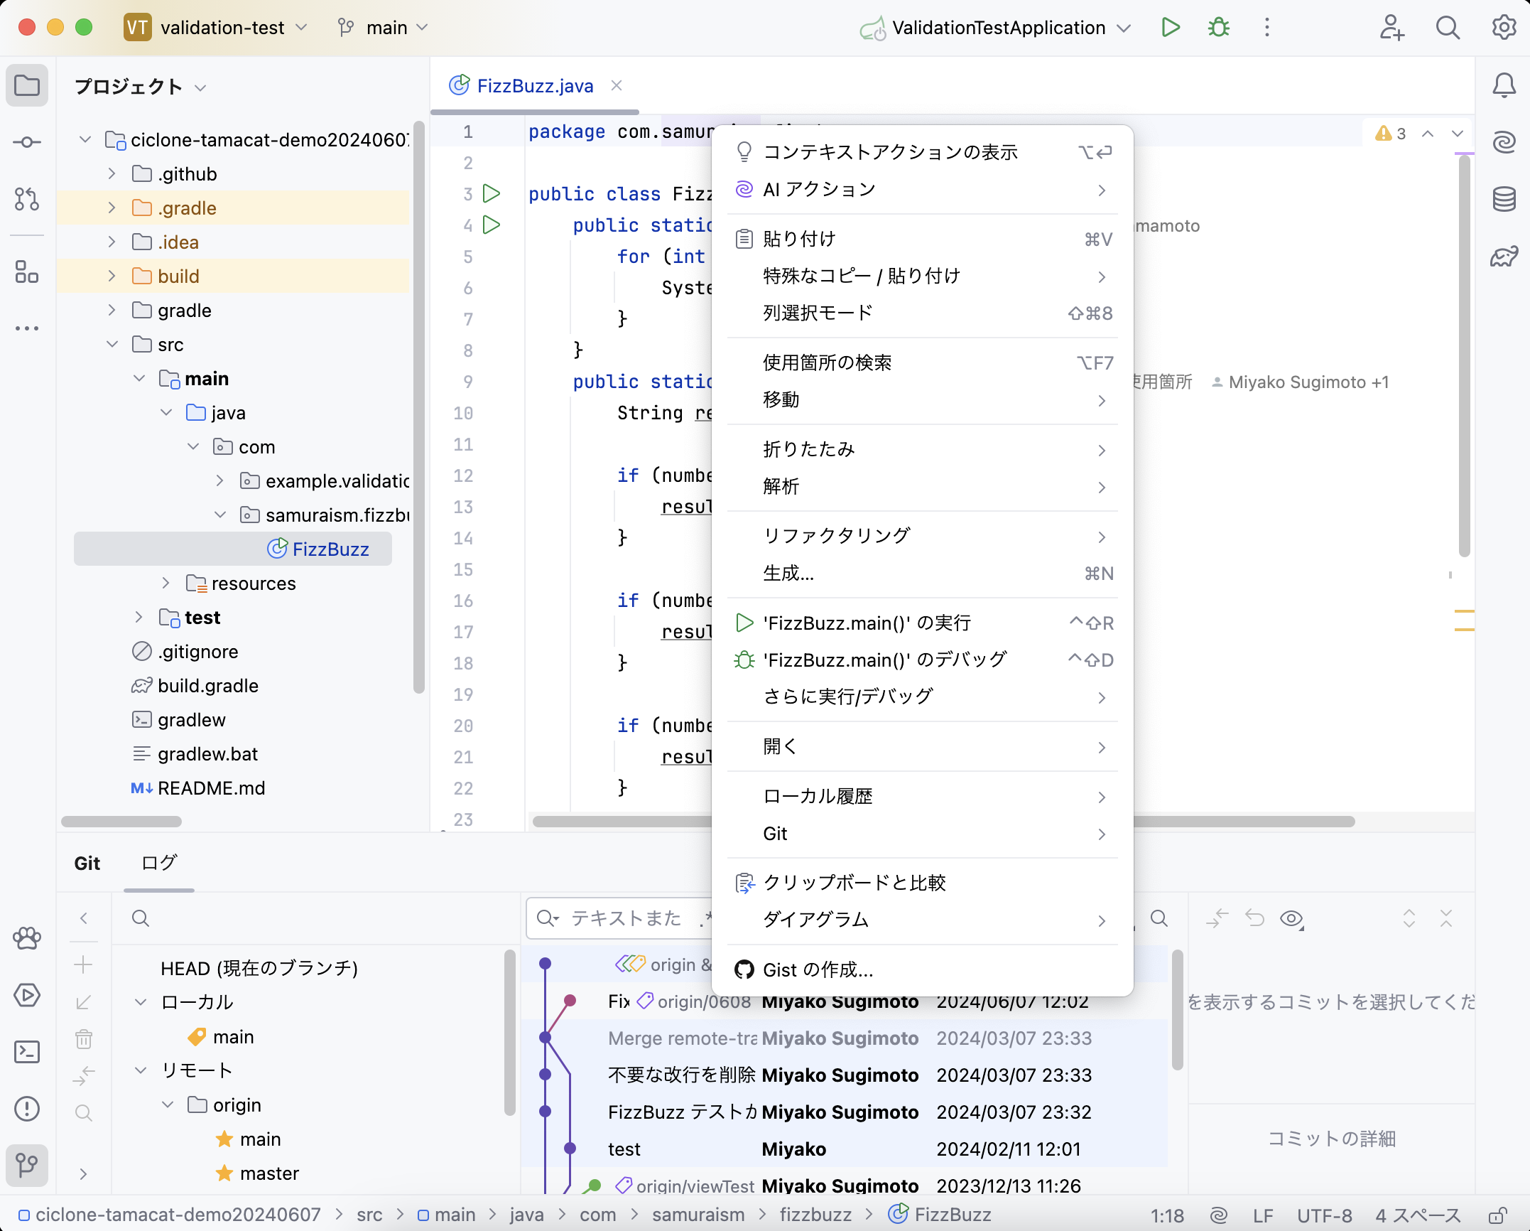Select 貼り付け in the context menu
Viewport: 1530px width, 1231px height.
pos(922,240)
